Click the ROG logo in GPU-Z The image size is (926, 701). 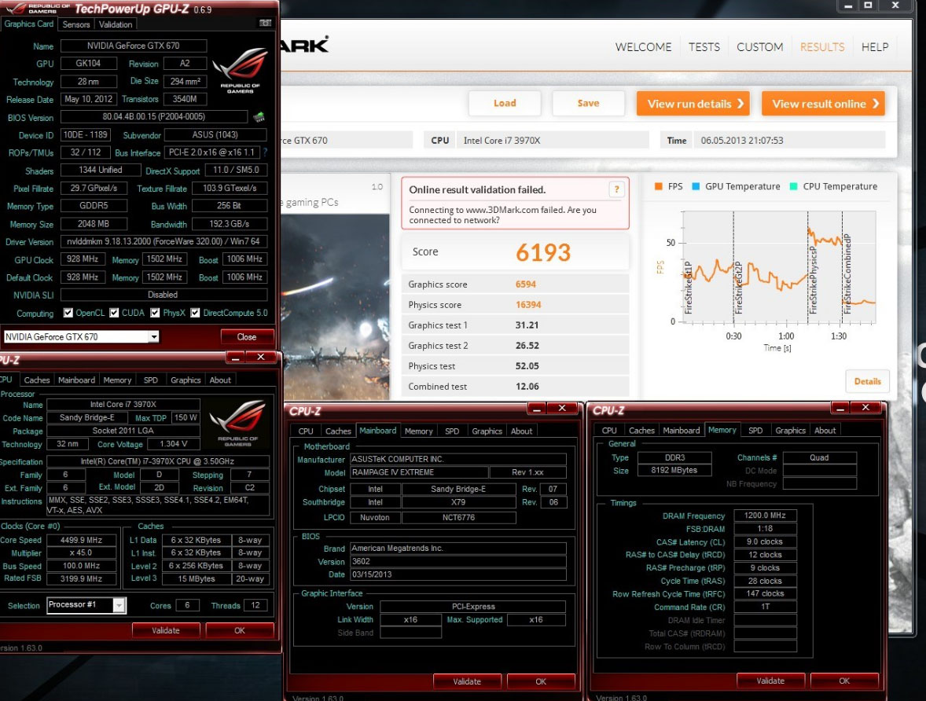[240, 71]
